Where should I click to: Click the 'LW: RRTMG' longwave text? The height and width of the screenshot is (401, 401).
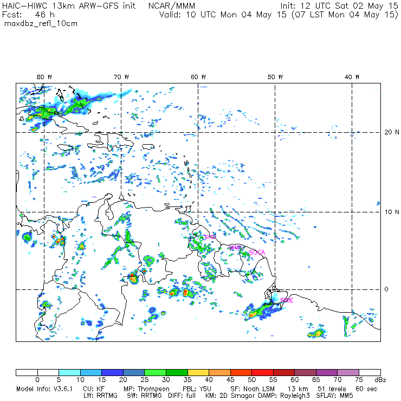100,396
